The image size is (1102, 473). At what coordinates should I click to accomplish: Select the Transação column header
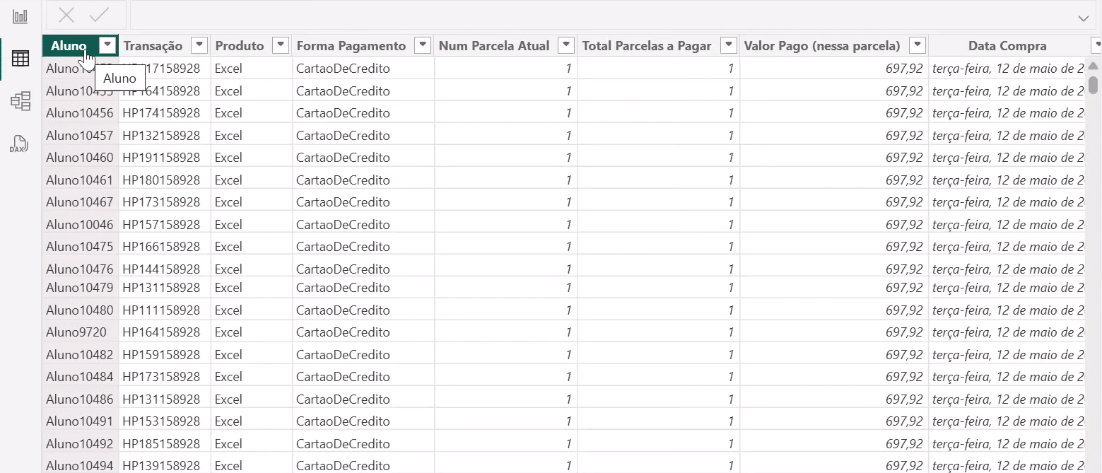153,46
